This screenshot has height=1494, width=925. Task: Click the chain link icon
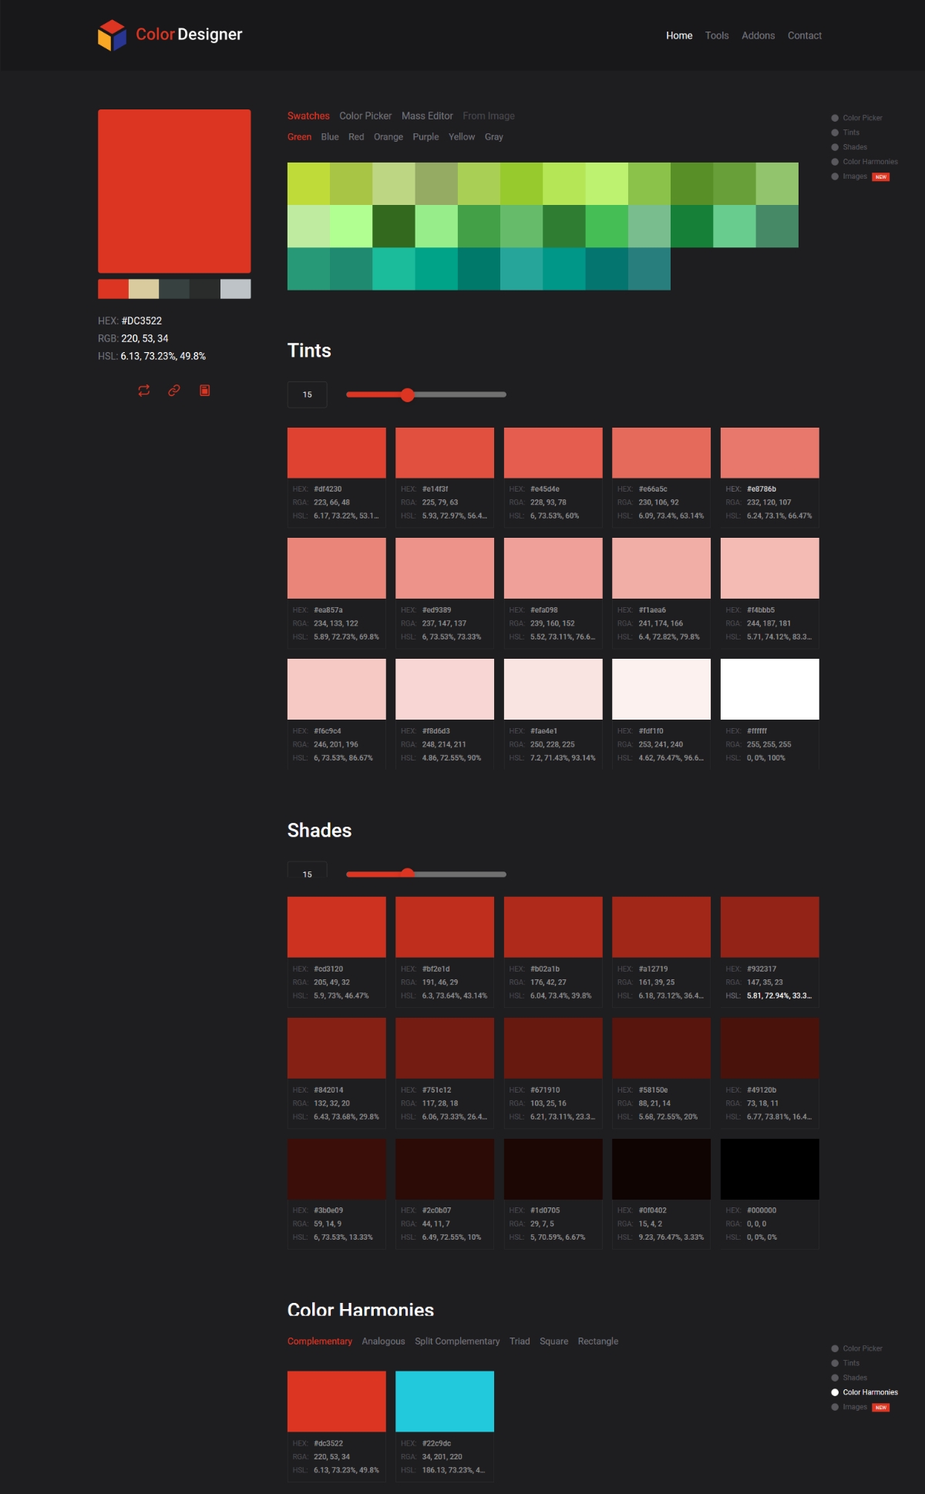(174, 391)
